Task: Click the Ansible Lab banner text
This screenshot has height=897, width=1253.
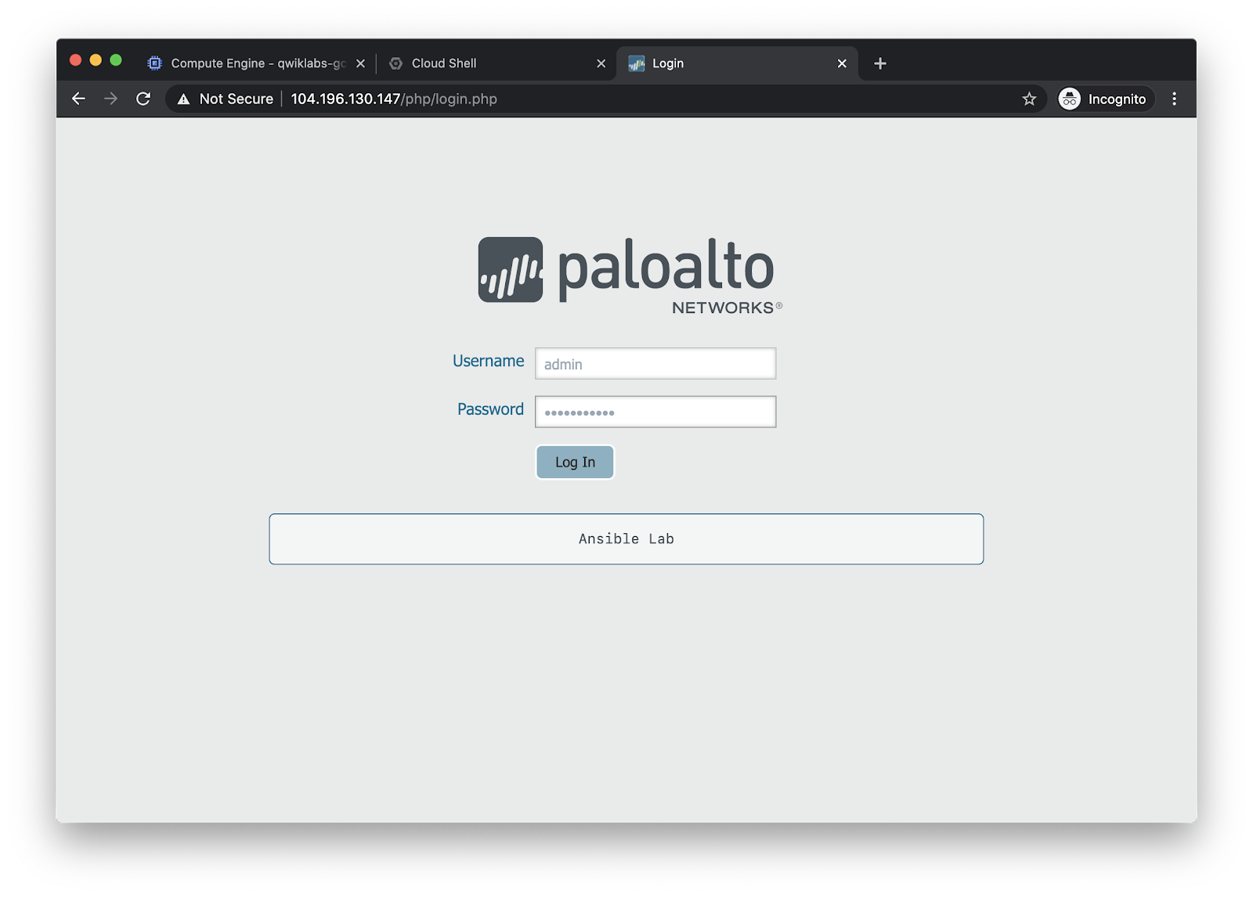Action: click(626, 539)
